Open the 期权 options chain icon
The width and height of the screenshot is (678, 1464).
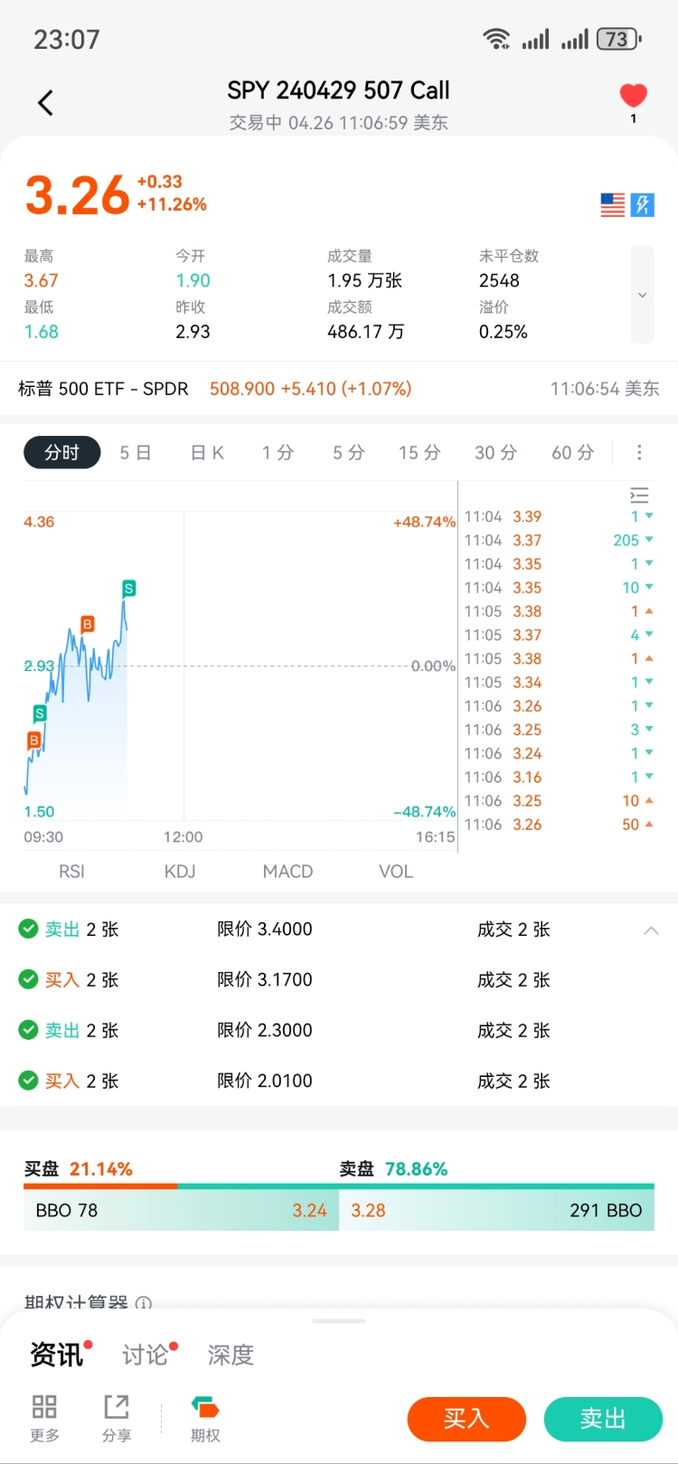pos(205,1407)
